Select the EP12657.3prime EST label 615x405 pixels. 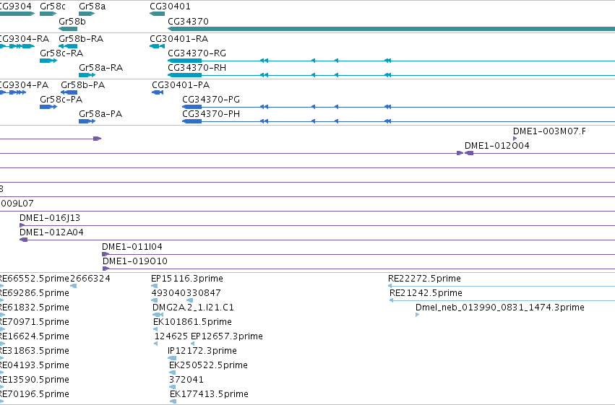(x=227, y=336)
